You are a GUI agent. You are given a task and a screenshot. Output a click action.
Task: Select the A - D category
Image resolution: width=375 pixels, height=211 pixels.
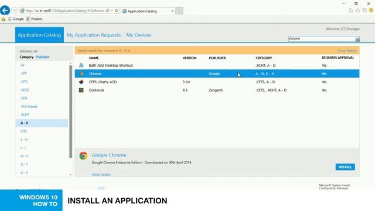(x=42, y=123)
